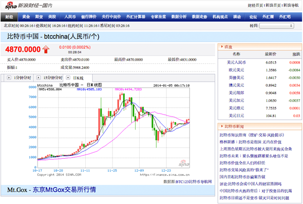
Task: Click the small arrow icon on 15分钟分时 tab
Action: point(39,78)
